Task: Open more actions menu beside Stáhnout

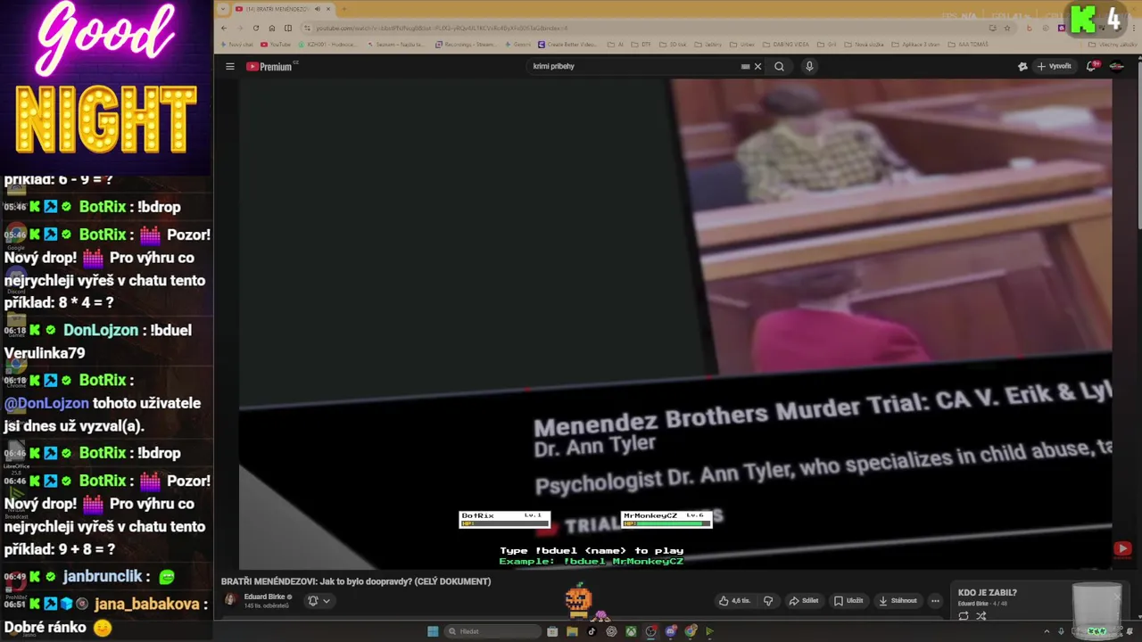Action: [935, 601]
